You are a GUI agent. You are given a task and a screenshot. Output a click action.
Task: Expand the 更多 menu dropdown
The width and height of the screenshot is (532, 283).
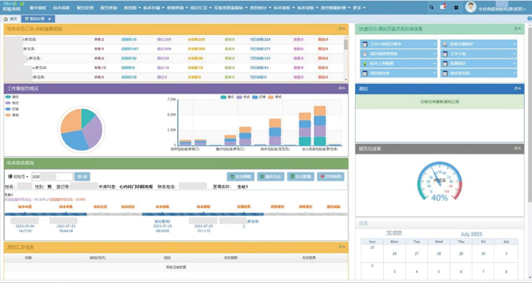(359, 7)
